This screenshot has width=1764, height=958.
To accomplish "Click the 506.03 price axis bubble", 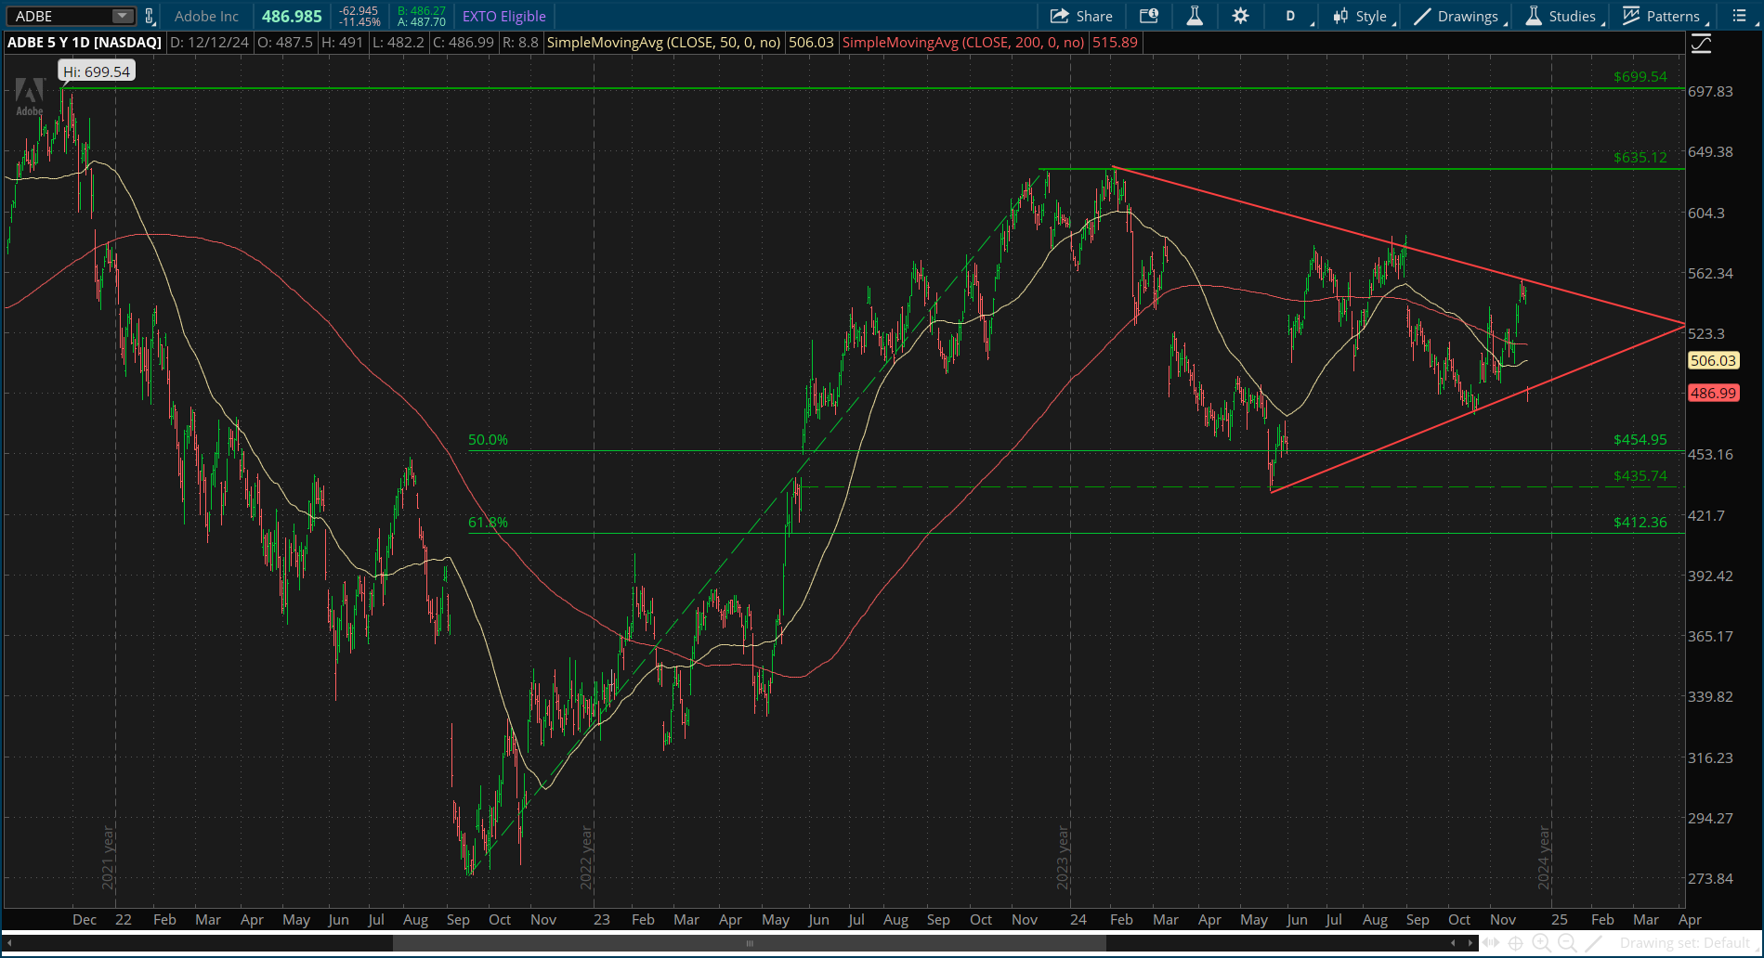I will click(x=1713, y=361).
